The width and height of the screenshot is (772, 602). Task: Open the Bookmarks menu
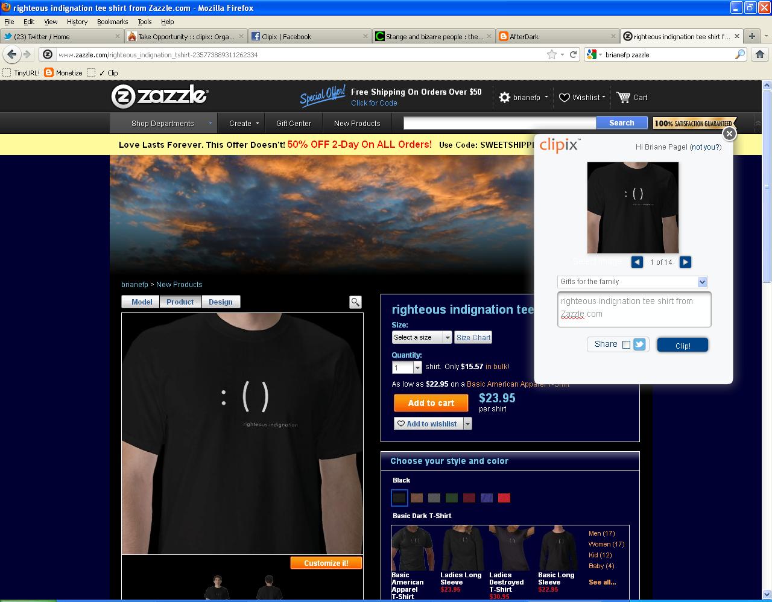pyautogui.click(x=112, y=22)
